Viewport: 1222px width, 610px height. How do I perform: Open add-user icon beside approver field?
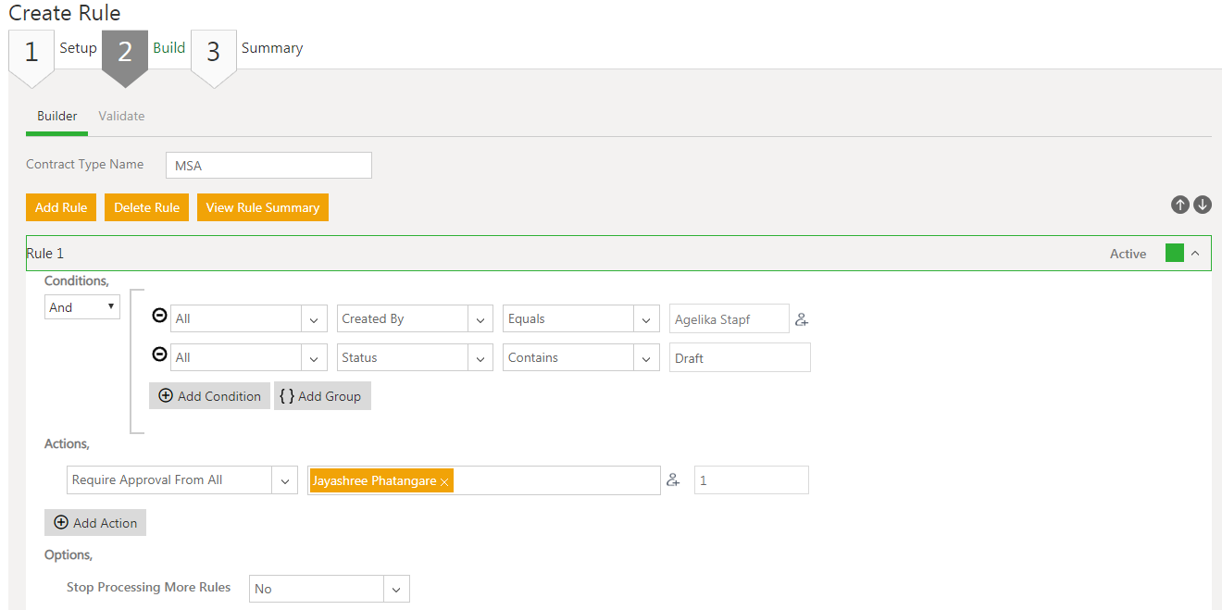click(x=673, y=480)
